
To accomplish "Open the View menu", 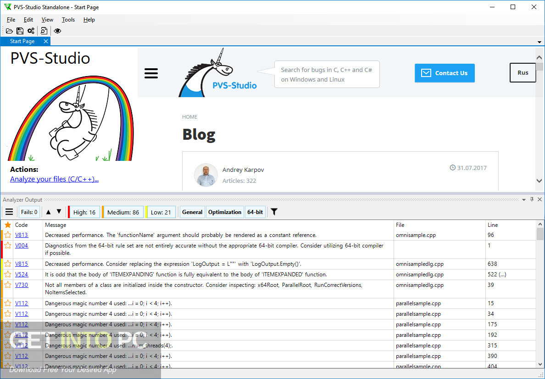I will (x=47, y=20).
